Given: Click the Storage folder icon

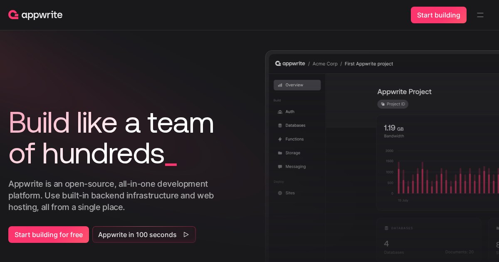Looking at the screenshot, I should pos(280,153).
